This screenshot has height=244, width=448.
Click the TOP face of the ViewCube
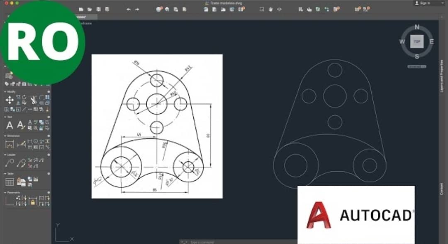[x=417, y=41]
